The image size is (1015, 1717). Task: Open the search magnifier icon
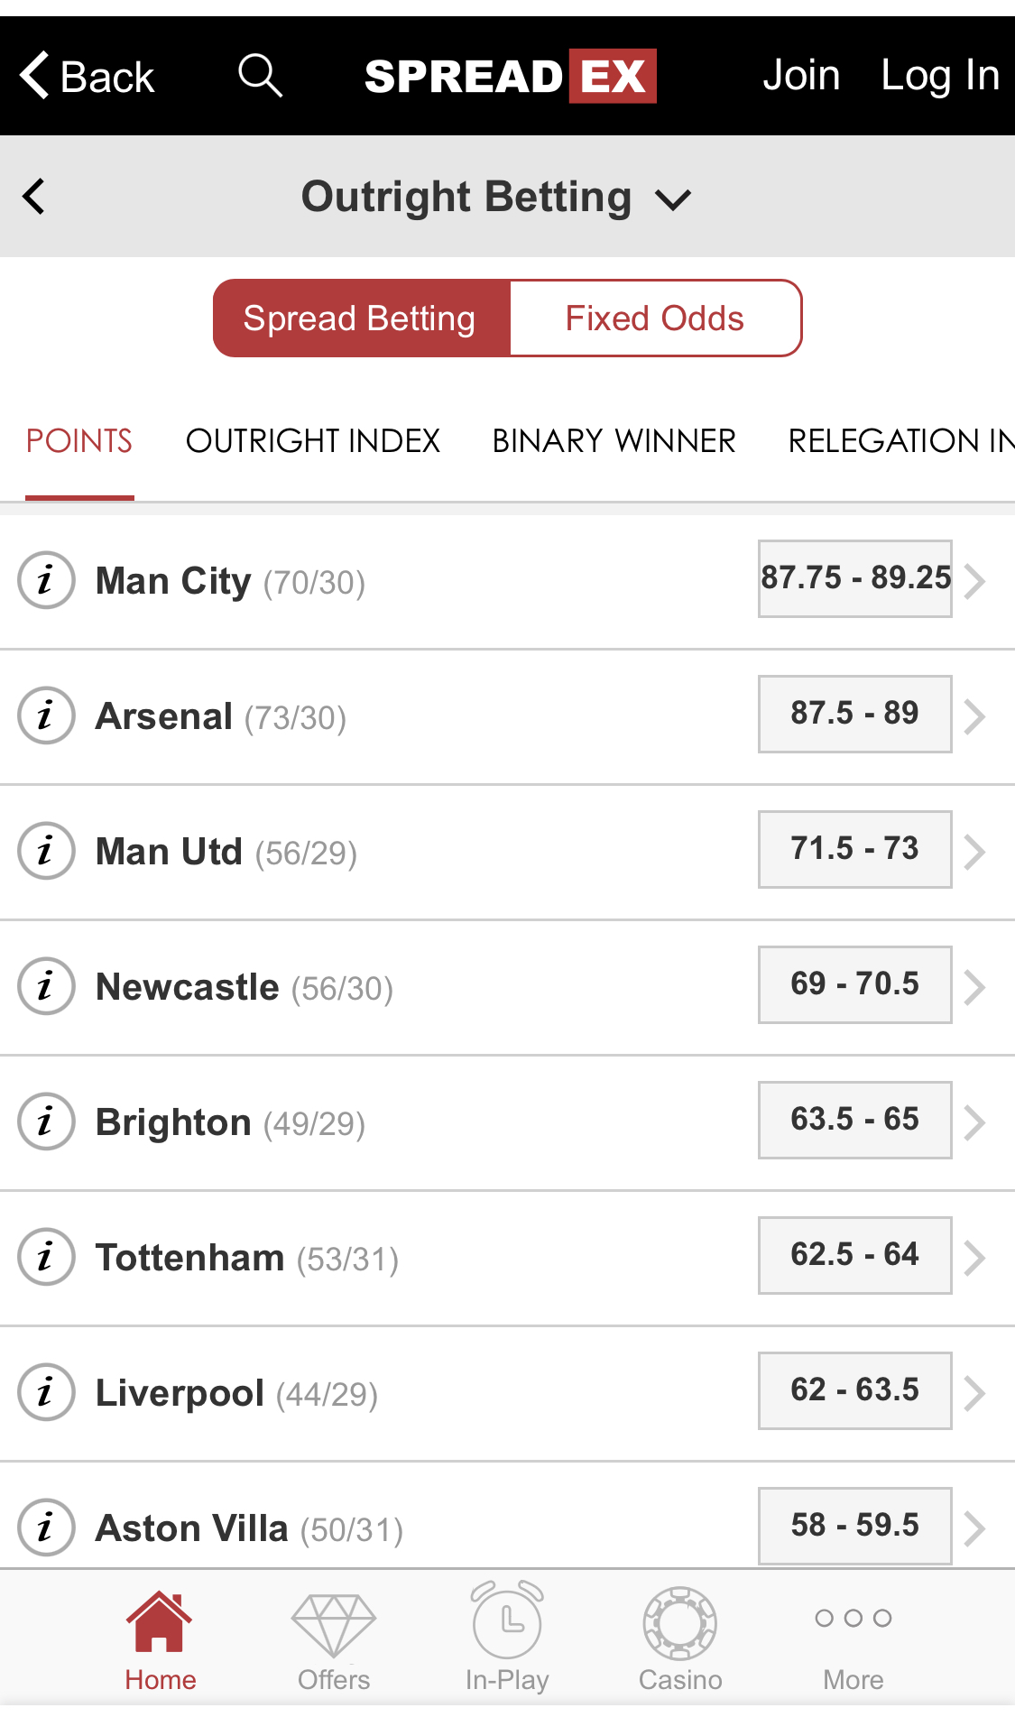(x=261, y=76)
